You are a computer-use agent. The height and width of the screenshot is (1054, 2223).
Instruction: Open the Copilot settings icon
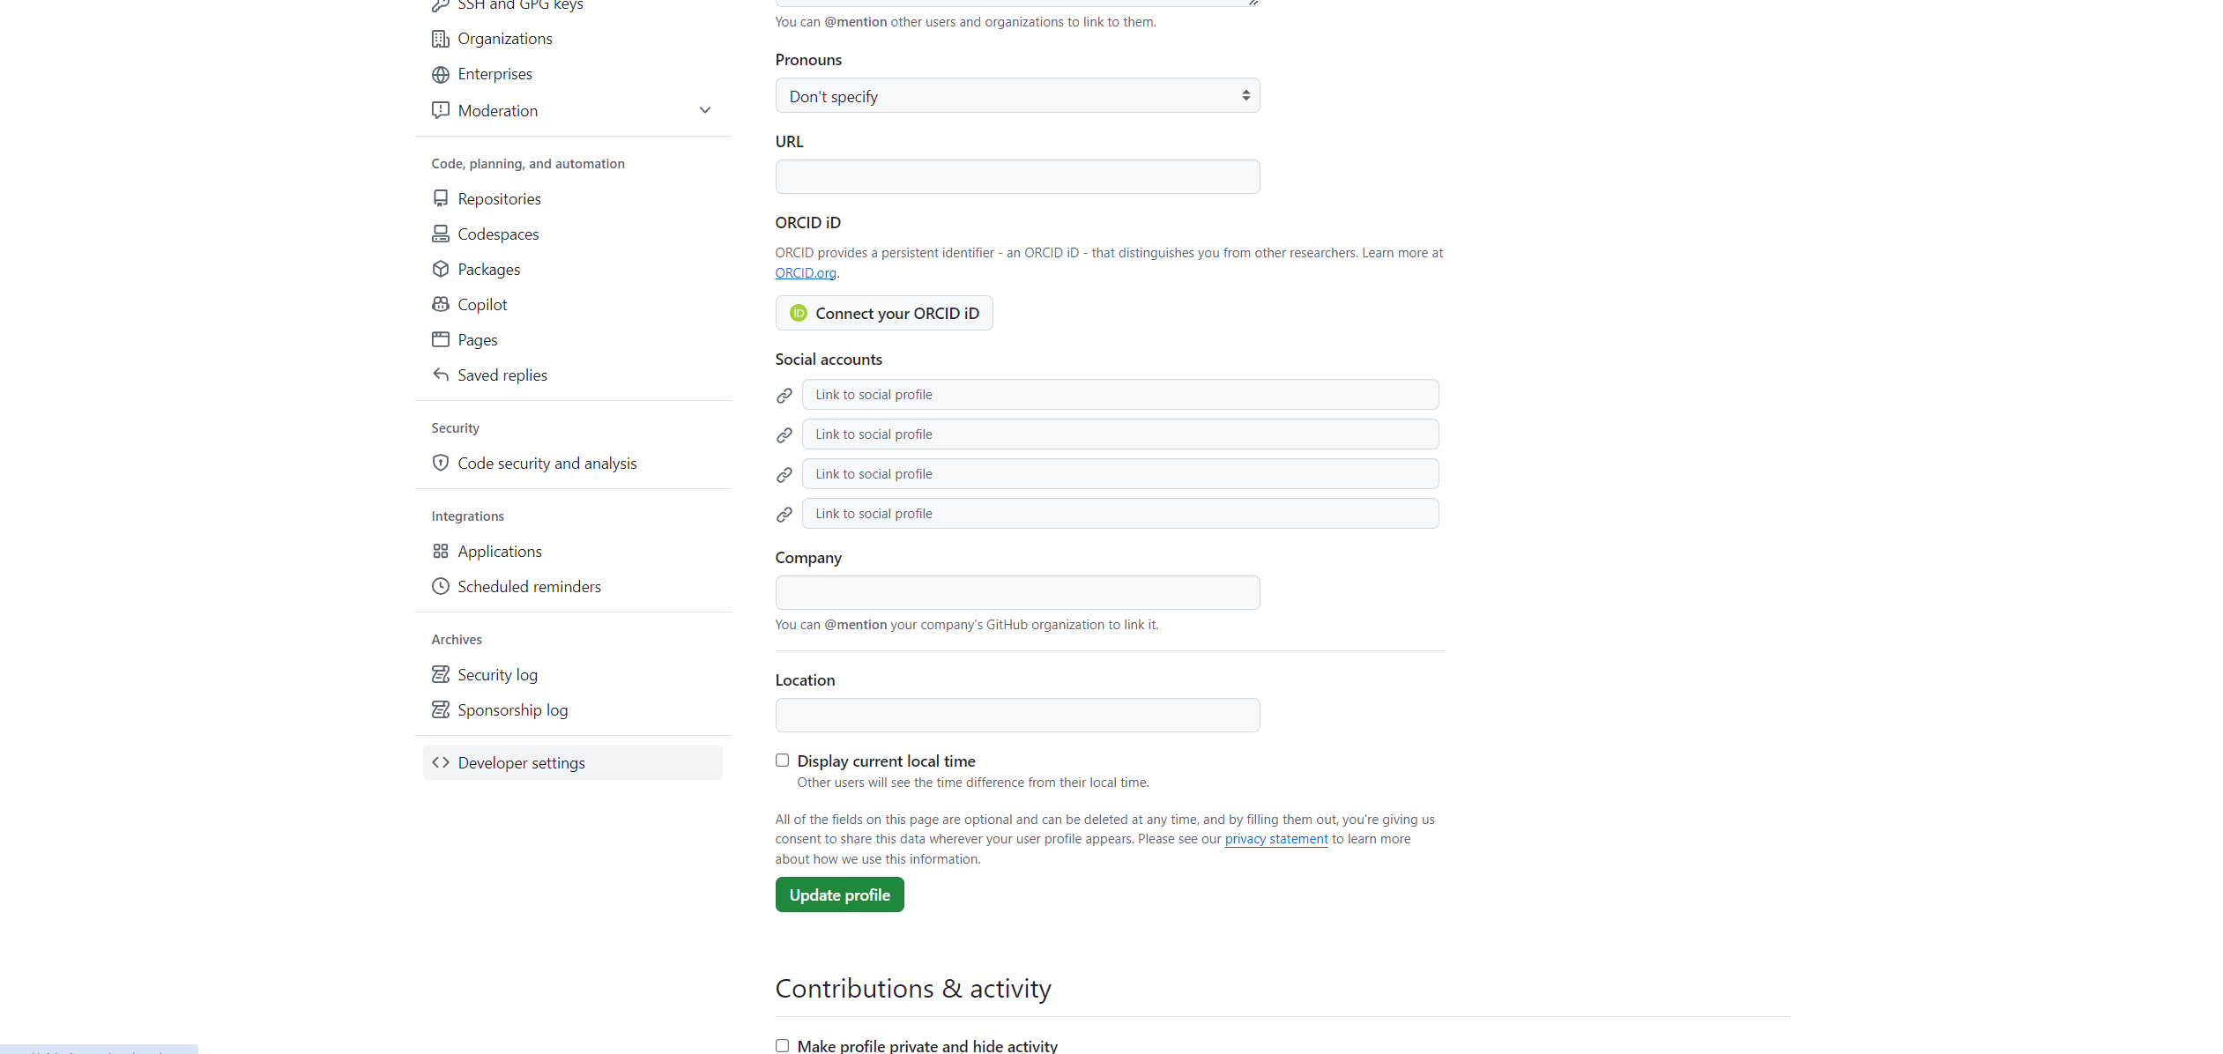(x=441, y=304)
